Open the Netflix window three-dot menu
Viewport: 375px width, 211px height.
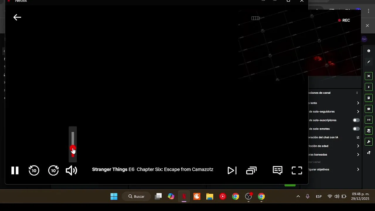click(263, 1)
